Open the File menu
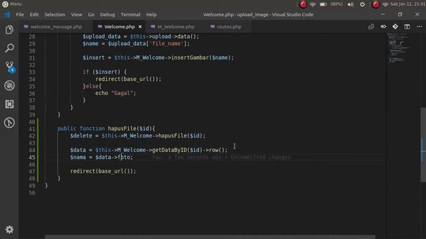 [x=20, y=15]
